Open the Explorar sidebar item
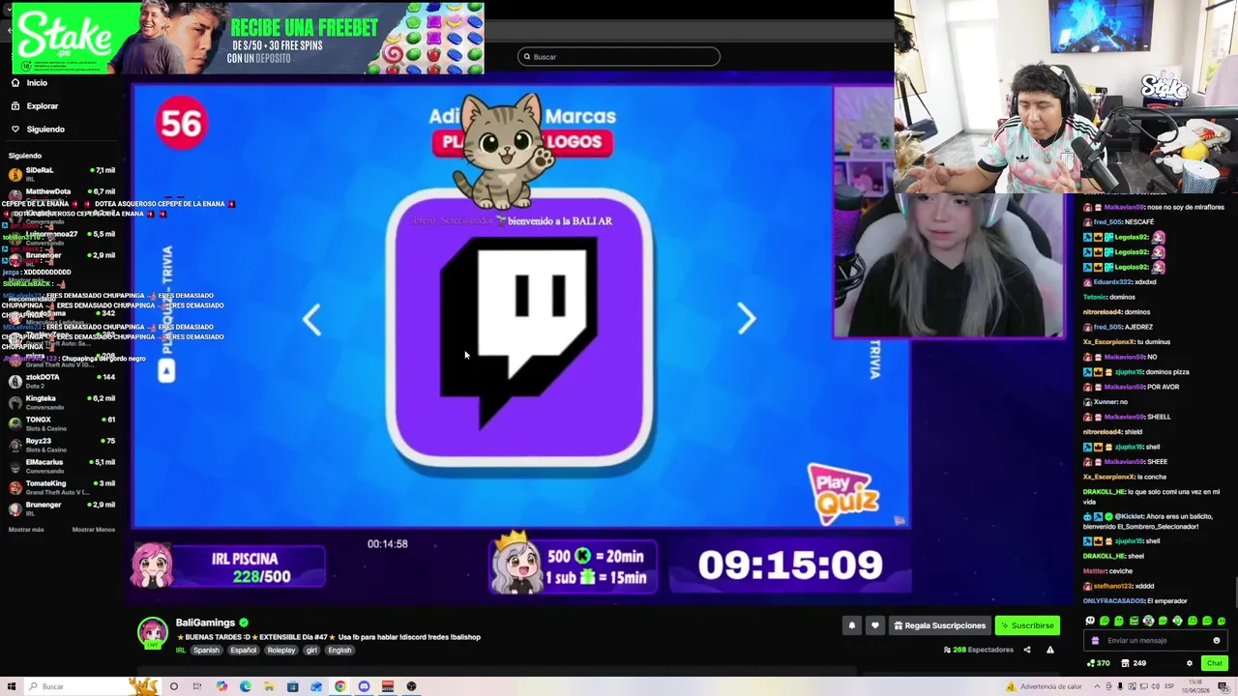The height and width of the screenshot is (696, 1238). (35, 106)
